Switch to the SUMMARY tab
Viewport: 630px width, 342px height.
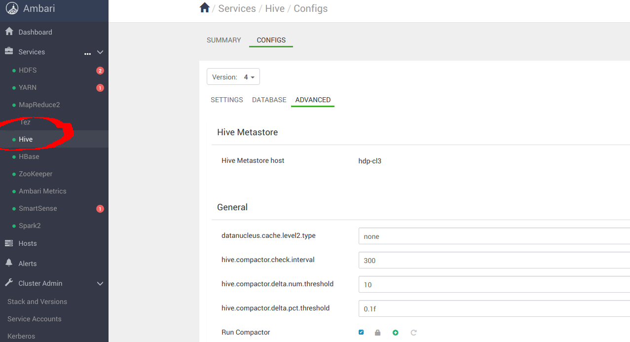[x=223, y=40]
